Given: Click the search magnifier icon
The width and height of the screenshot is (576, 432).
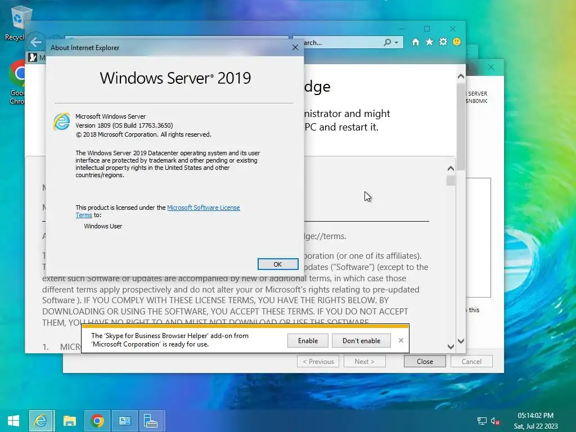Looking at the screenshot, I should coord(387,42).
